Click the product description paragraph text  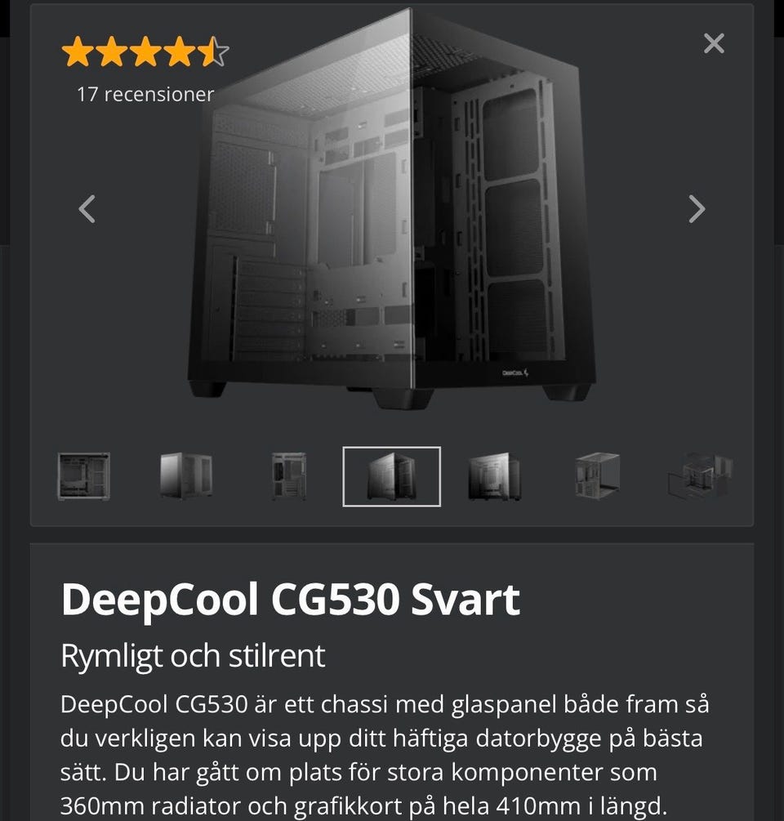pos(385,755)
